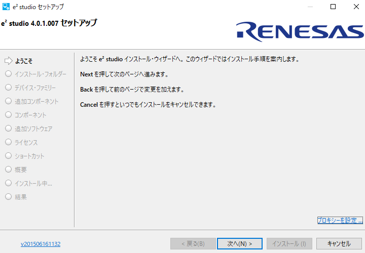Select the 概要 step radio circle
This screenshot has height=253, width=365.
tap(9, 170)
